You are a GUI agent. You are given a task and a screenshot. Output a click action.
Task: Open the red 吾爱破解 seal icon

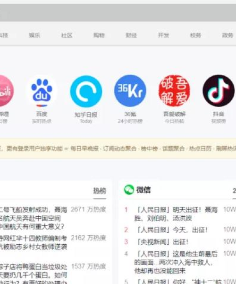[x=174, y=91]
